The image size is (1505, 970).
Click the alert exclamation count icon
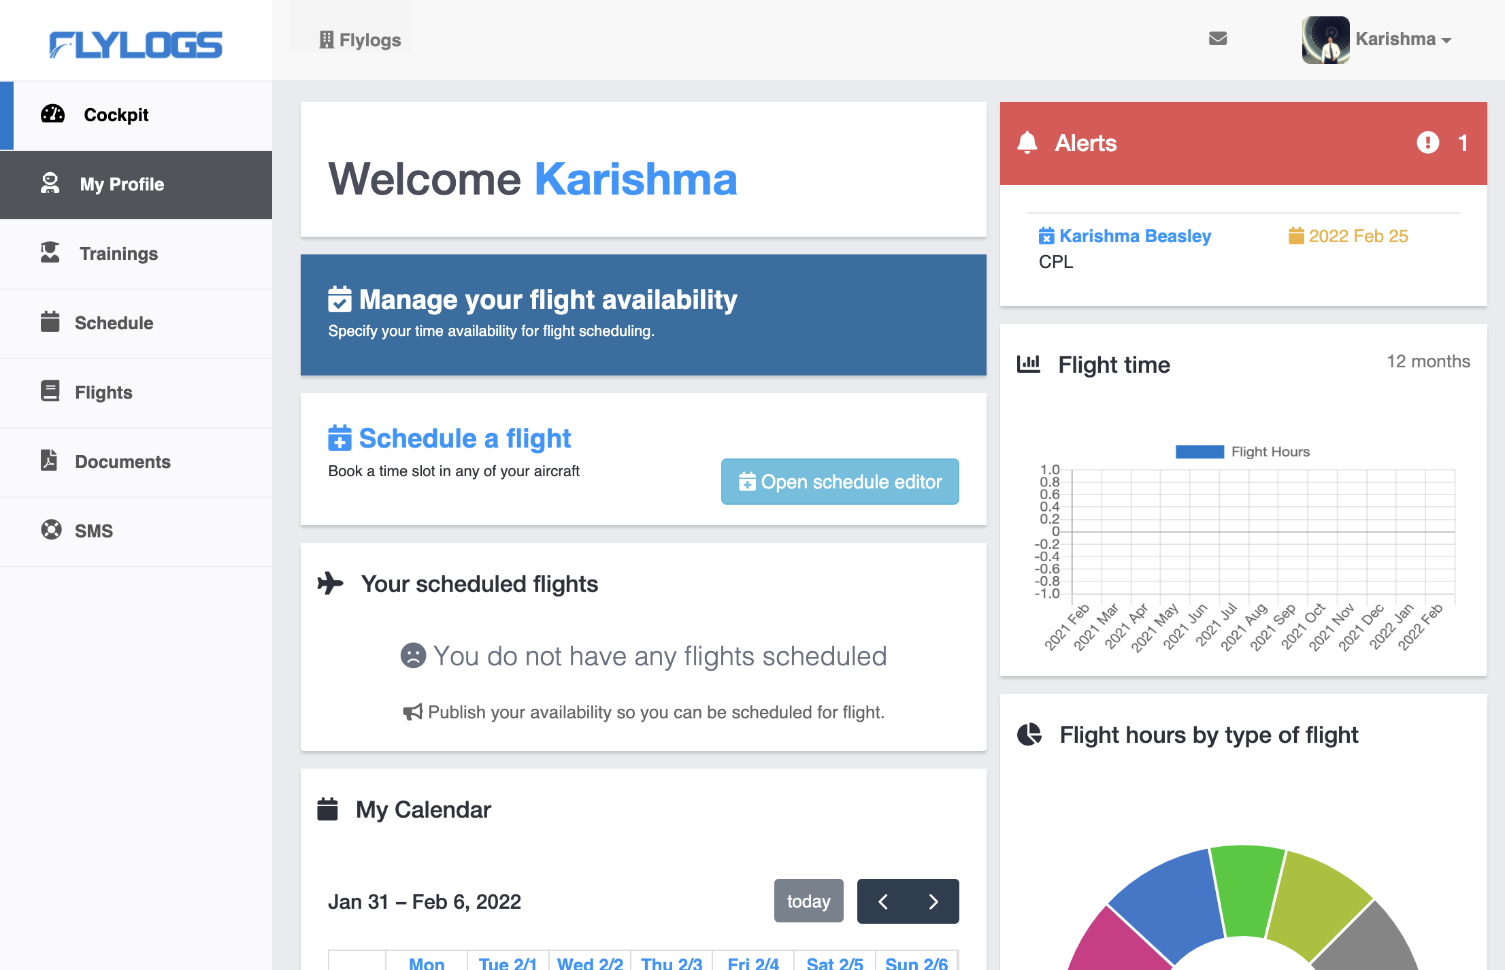click(x=1427, y=143)
